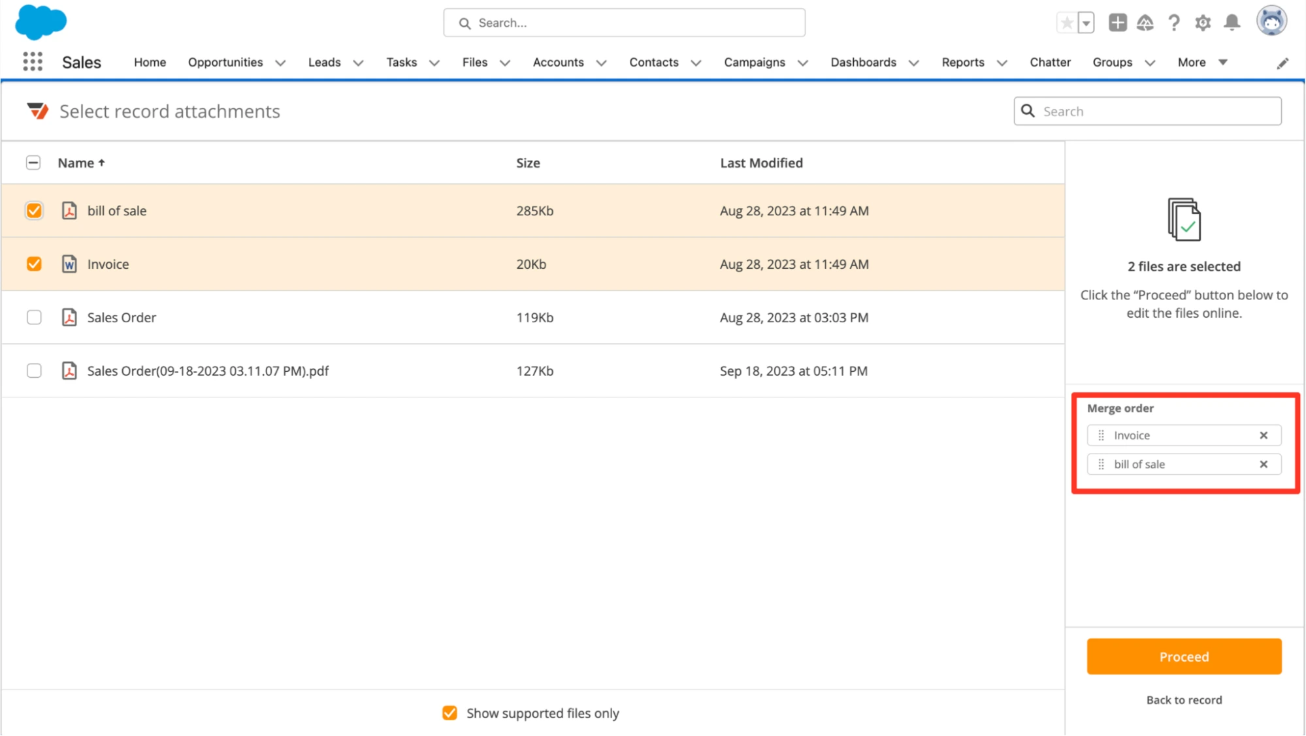This screenshot has height=736, width=1306.
Task: Toggle the select-all header checkbox
Action: (33, 162)
